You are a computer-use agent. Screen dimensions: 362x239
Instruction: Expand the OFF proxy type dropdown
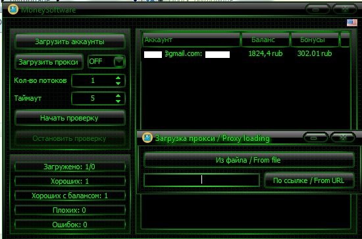(x=119, y=62)
